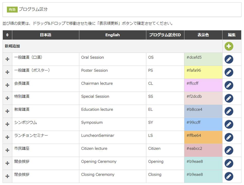The height and width of the screenshot is (185, 244).
Task: Grab move handle for Education lecture row
Action: pos(7,111)
